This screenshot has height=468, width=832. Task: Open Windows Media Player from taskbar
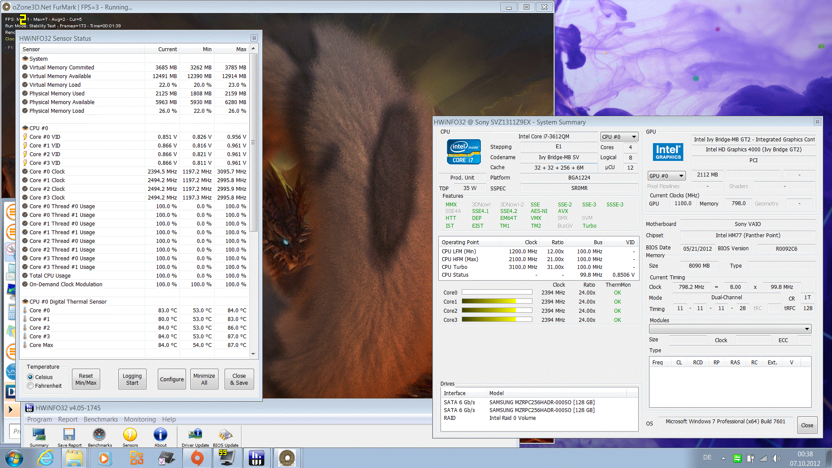pos(104,458)
